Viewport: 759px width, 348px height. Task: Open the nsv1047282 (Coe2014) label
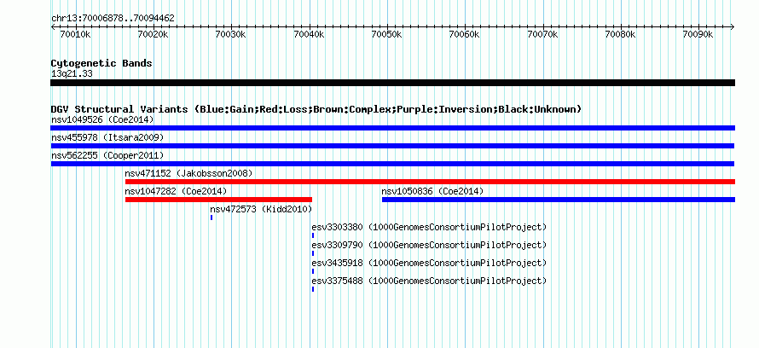176,191
